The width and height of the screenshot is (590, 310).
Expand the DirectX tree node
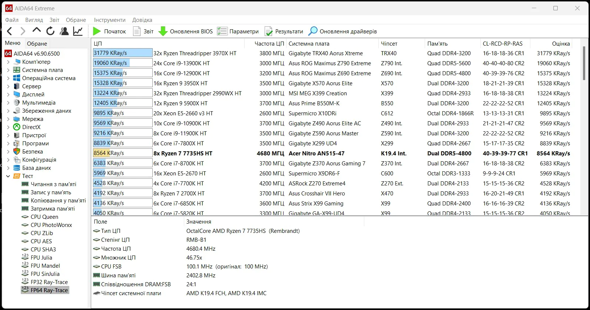(8, 127)
